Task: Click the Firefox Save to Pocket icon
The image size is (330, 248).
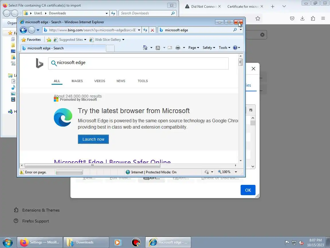Action: [x=292, y=18]
